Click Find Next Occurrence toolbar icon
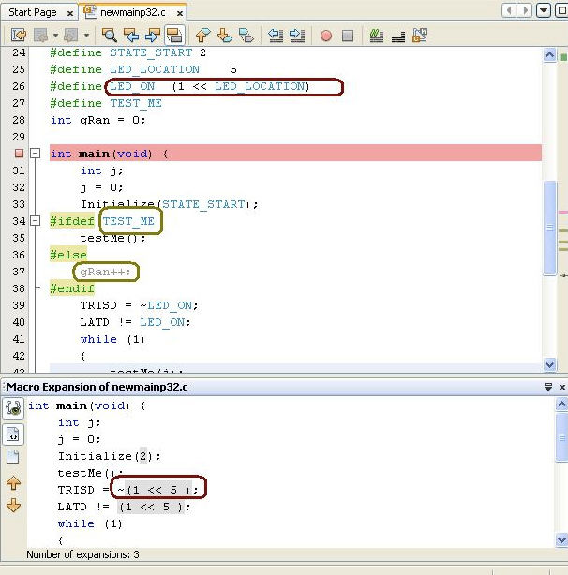Viewport: 568px width, 575px height. [152, 36]
